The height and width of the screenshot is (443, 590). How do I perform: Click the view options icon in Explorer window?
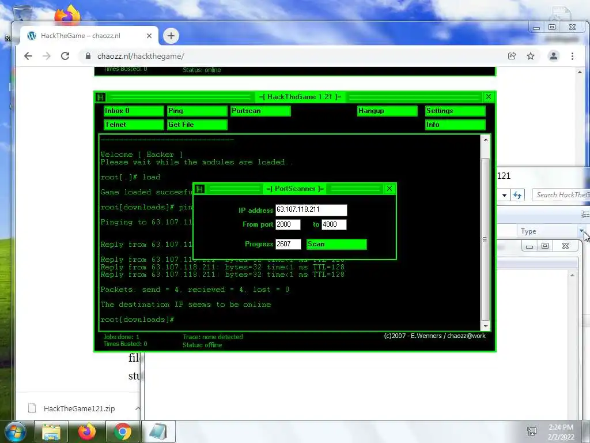click(x=585, y=215)
